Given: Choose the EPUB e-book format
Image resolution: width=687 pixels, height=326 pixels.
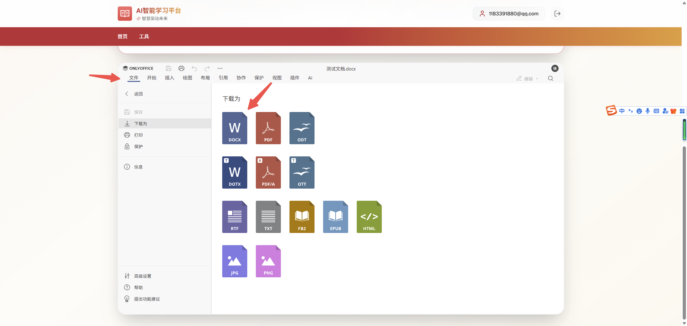Looking at the screenshot, I should point(336,217).
